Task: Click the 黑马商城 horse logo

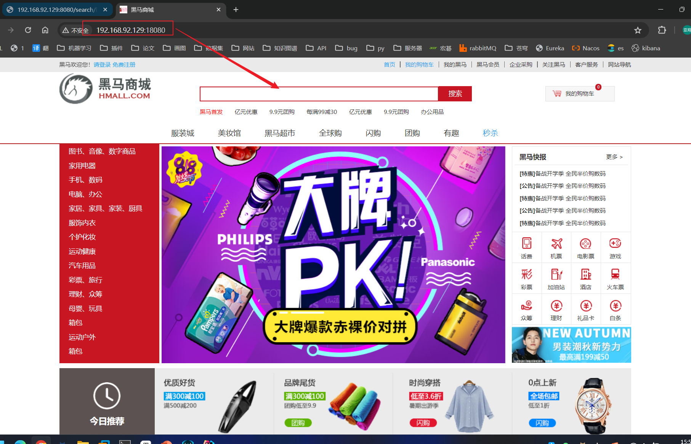Action: pyautogui.click(x=76, y=88)
